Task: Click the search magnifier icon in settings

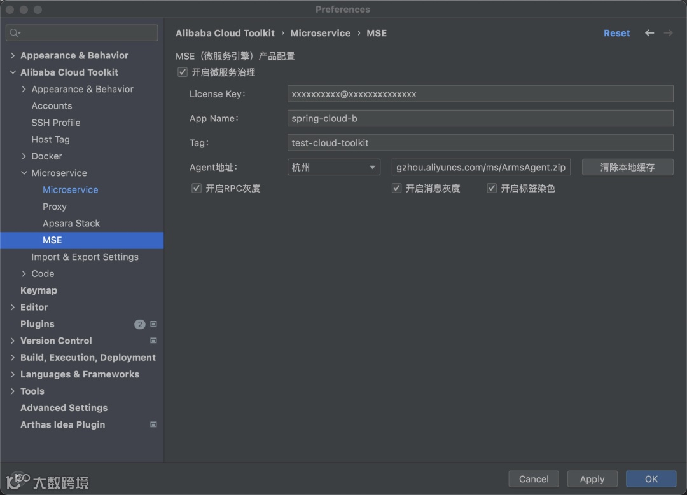Action: coord(15,33)
